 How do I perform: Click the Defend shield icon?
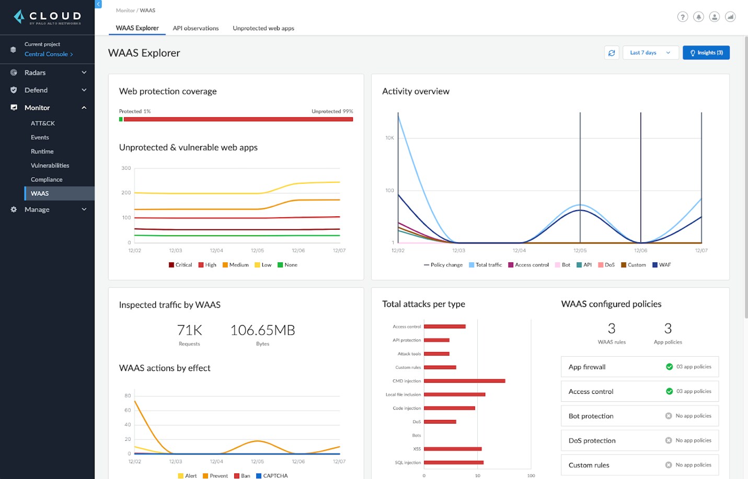(x=14, y=90)
